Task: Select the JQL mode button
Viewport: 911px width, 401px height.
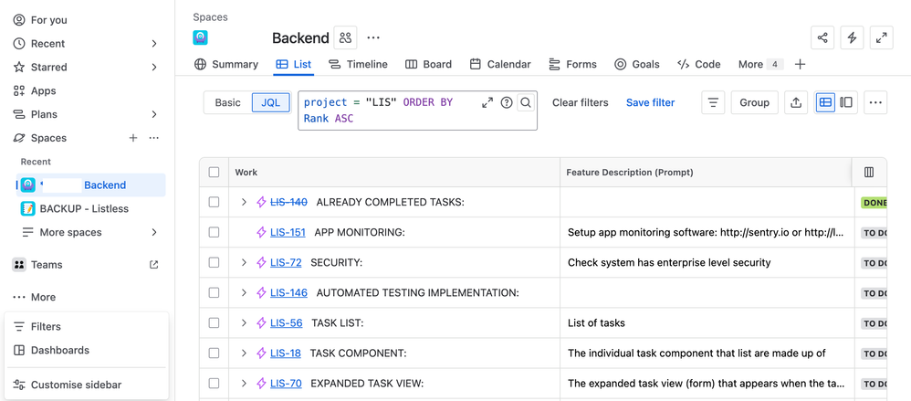Action: (x=271, y=103)
